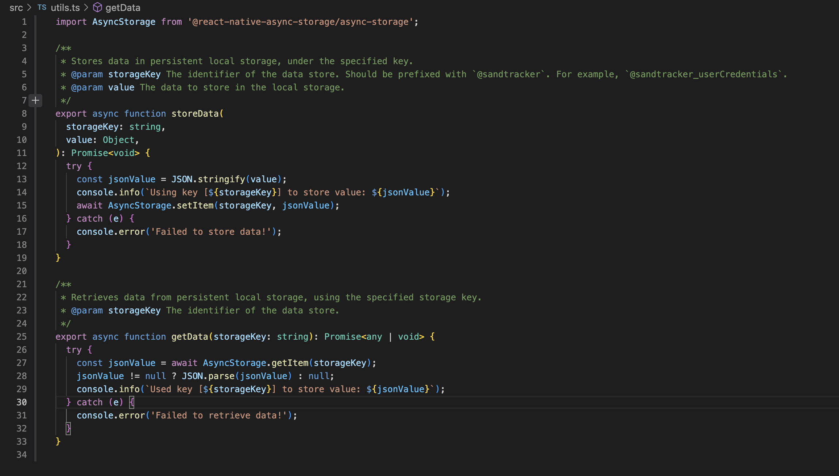
Task: Open the utils.ts breadcrumb item
Action: point(65,8)
